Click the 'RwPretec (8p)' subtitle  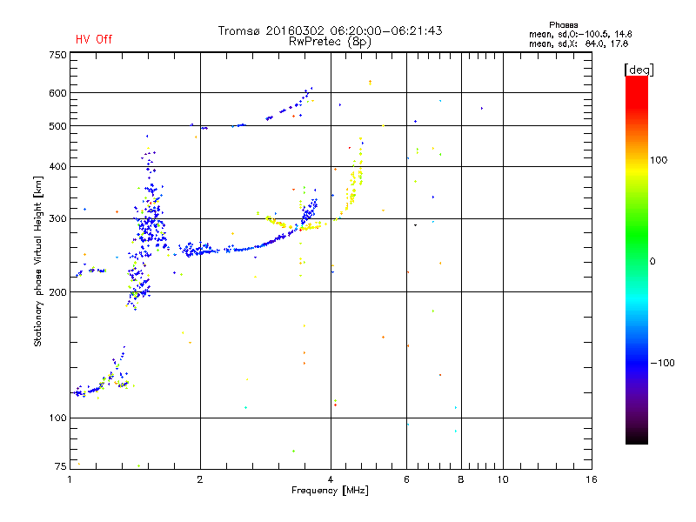330,42
